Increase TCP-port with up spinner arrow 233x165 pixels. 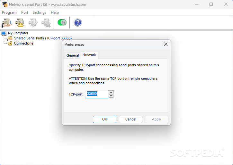point(111,92)
